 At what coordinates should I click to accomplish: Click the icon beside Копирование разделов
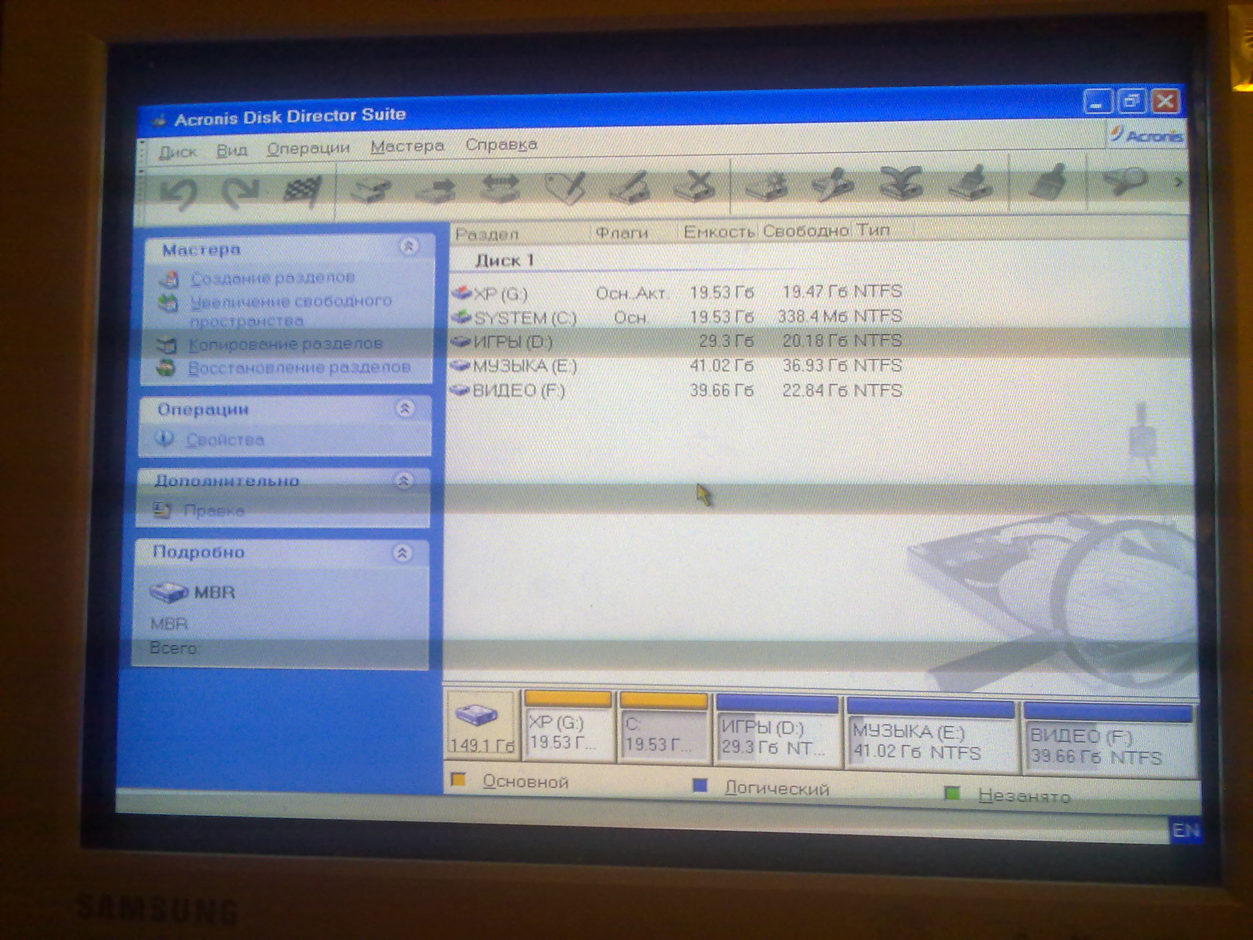167,345
